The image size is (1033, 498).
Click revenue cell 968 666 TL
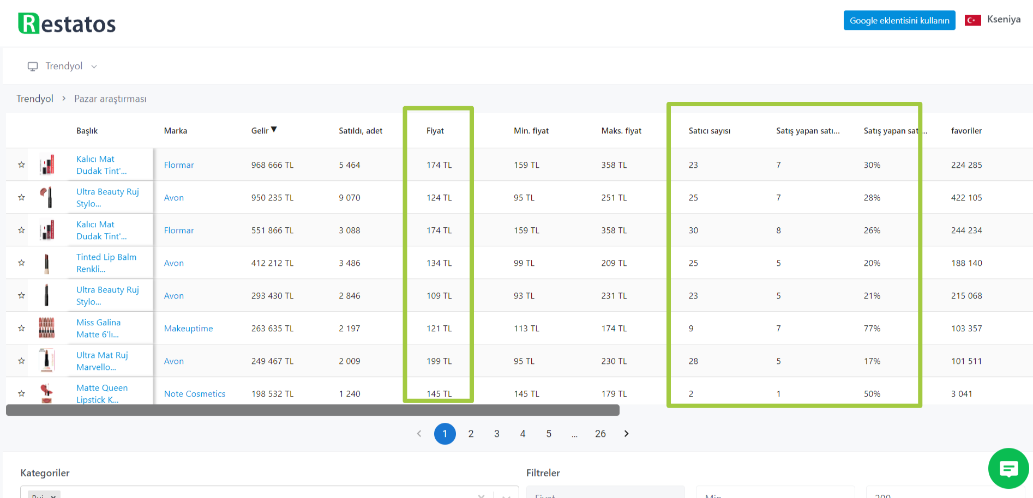click(273, 165)
